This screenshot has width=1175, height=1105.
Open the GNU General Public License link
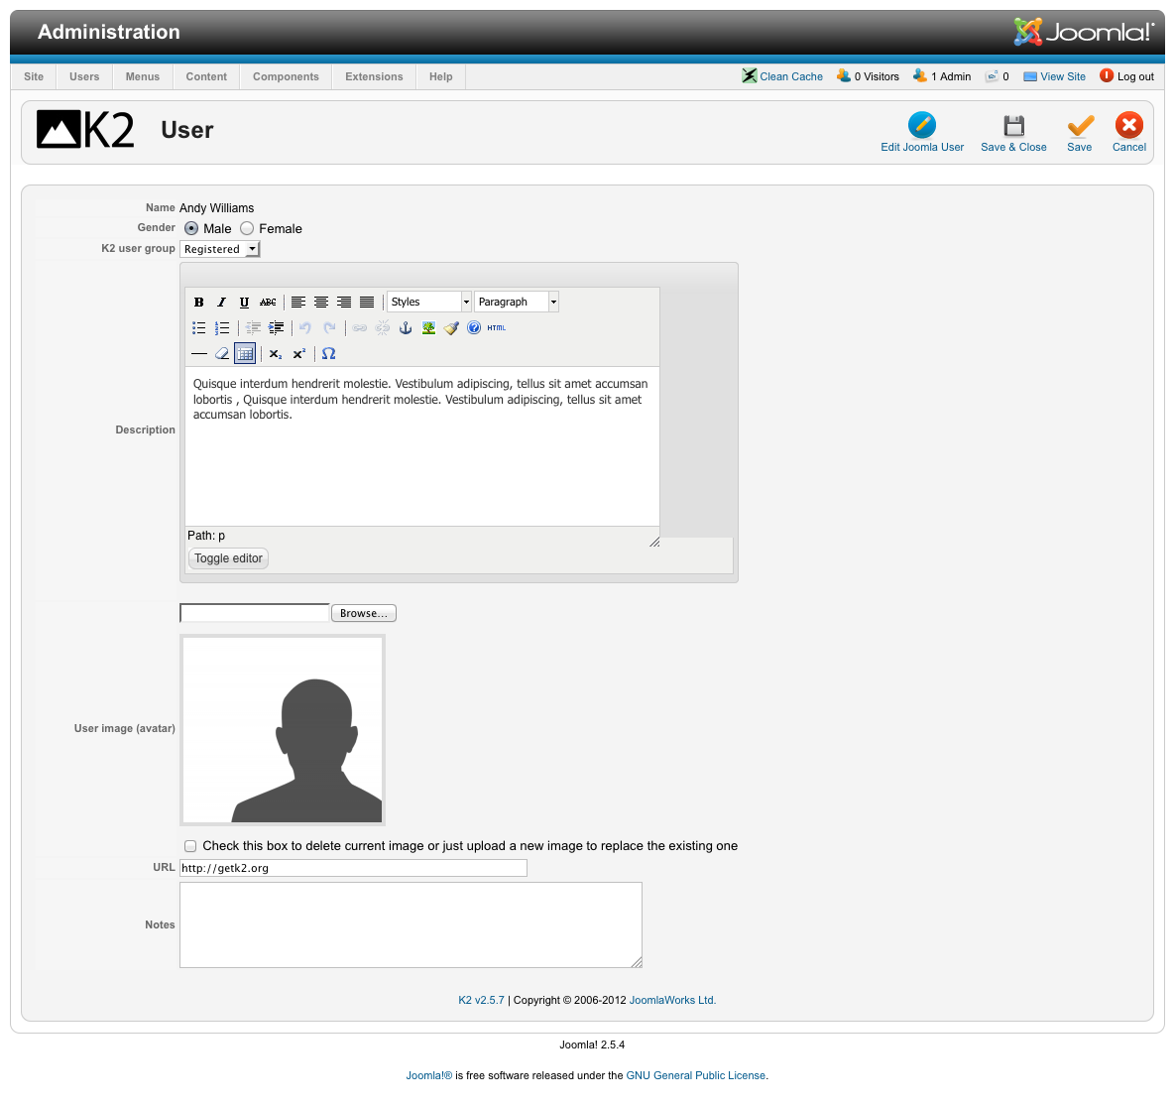(x=695, y=1075)
